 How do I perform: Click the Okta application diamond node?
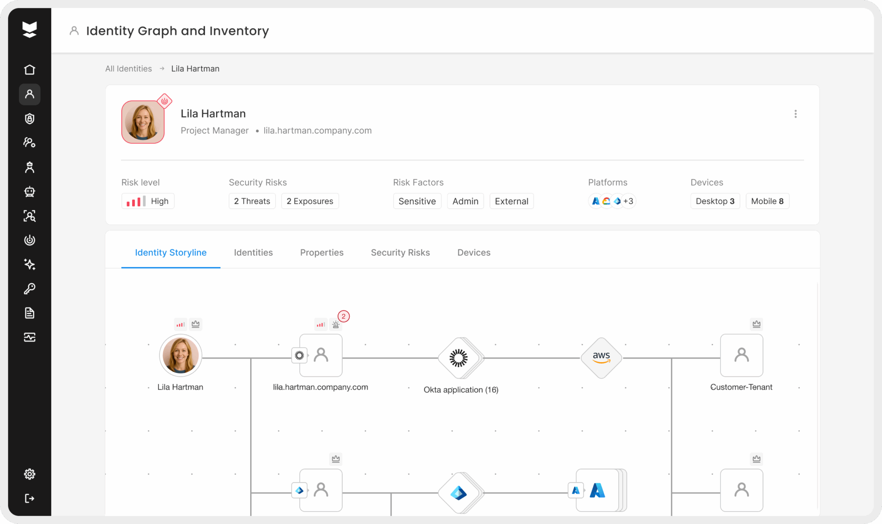click(459, 358)
